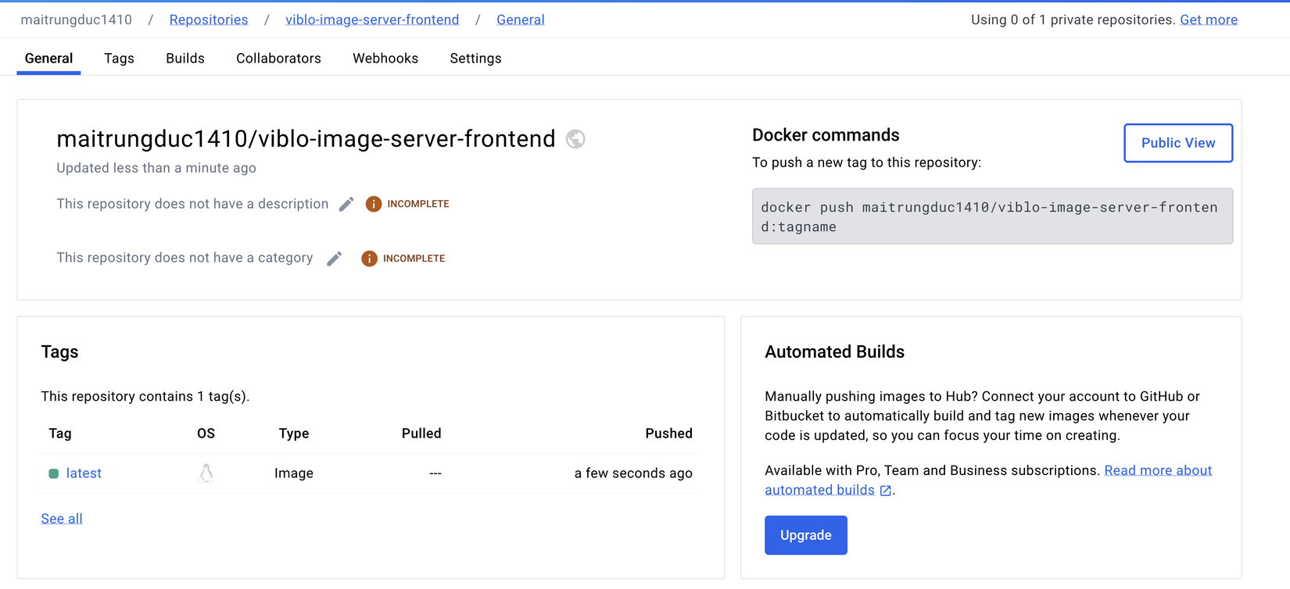
Task: Click the public globe icon beside repository name
Action: click(x=575, y=139)
